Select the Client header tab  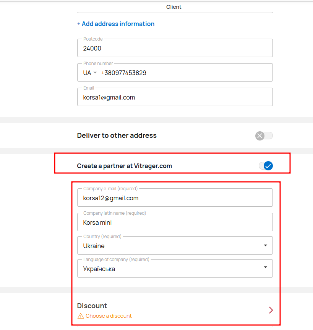coord(174,7)
